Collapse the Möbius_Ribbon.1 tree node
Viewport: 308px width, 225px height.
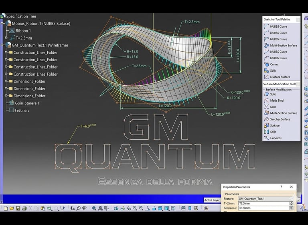pyautogui.click(x=2, y=23)
